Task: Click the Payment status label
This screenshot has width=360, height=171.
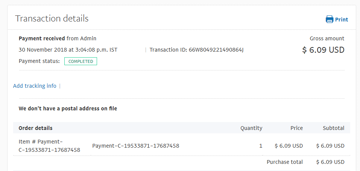Action: [39, 61]
